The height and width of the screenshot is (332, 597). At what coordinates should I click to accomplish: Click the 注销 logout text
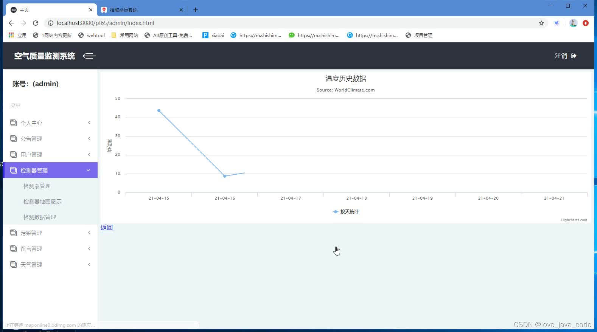click(561, 56)
